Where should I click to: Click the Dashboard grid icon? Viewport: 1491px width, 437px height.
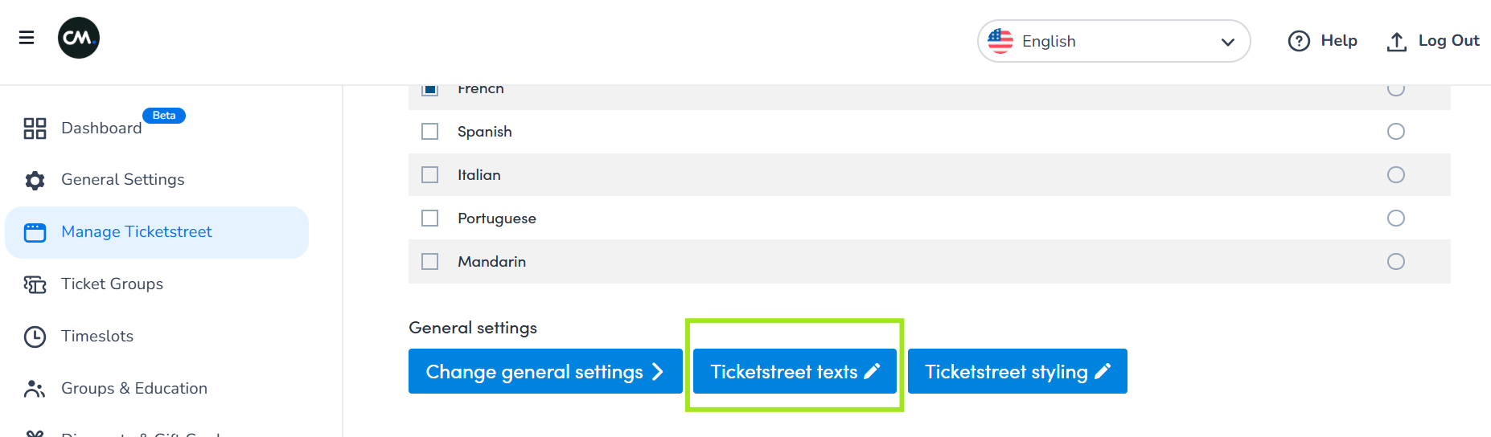click(x=35, y=129)
